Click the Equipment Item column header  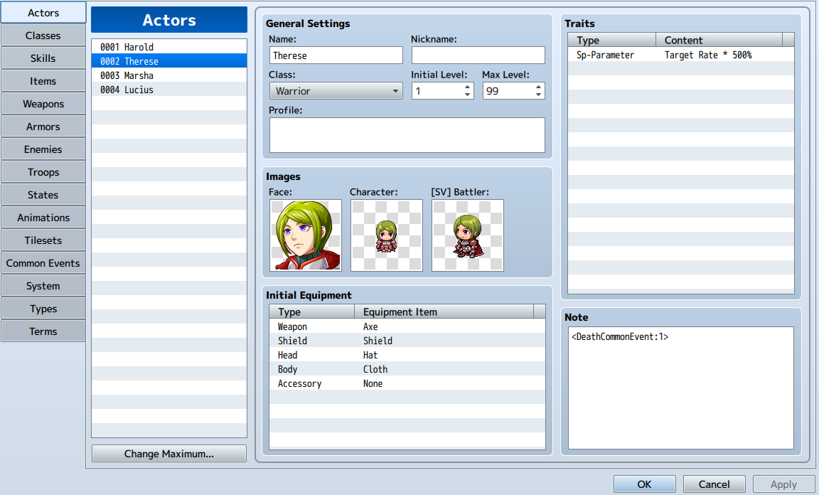tap(444, 312)
